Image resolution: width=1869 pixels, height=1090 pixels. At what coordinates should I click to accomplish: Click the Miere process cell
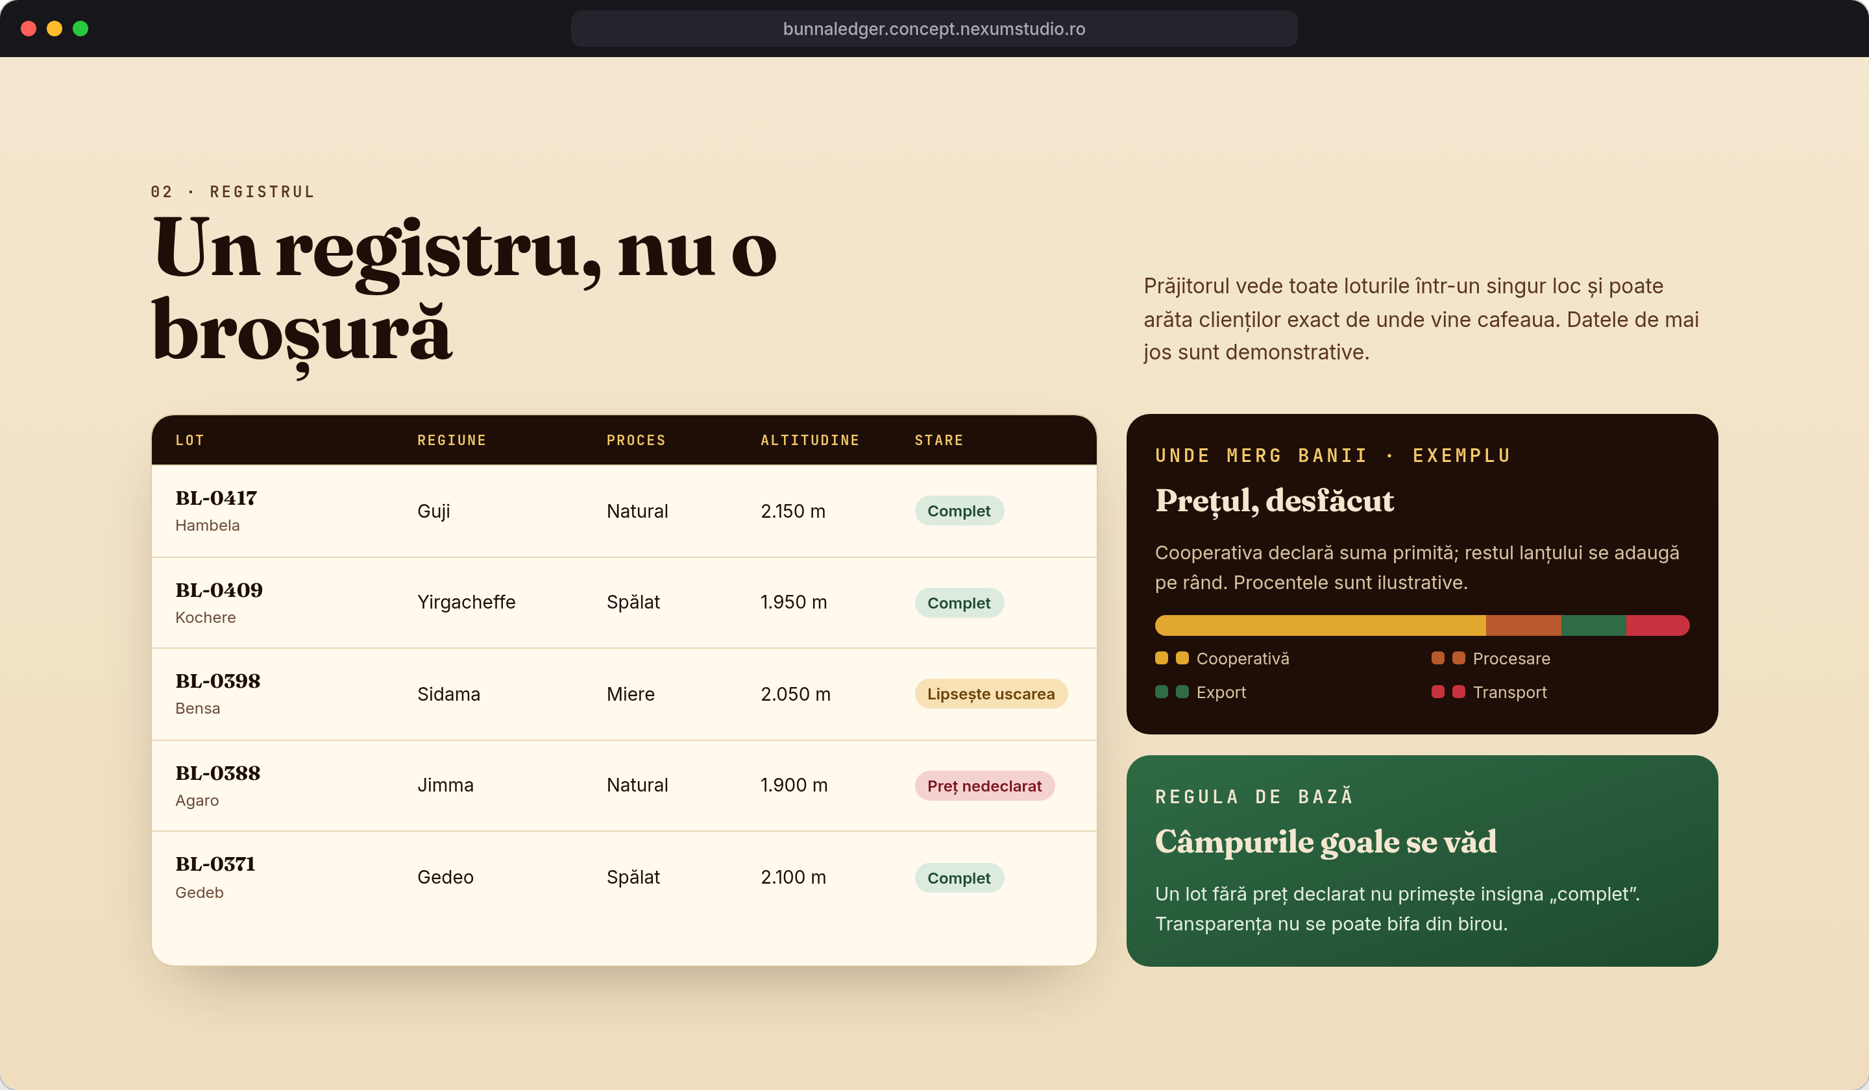[x=630, y=694]
